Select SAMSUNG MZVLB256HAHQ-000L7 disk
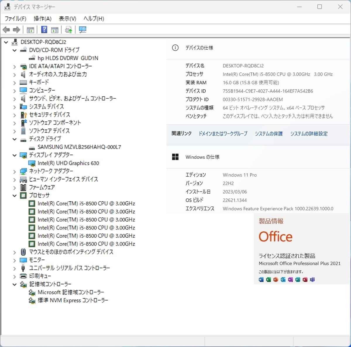The width and height of the screenshot is (351, 347). click(79, 147)
